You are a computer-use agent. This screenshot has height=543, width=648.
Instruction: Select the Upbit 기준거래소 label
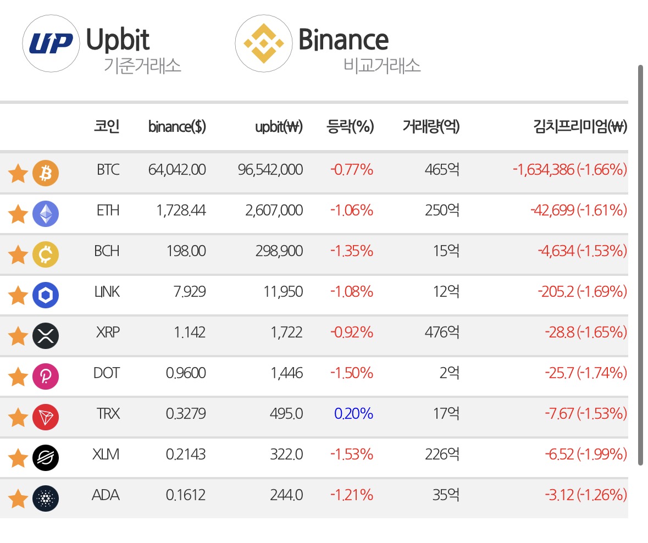tap(142, 66)
